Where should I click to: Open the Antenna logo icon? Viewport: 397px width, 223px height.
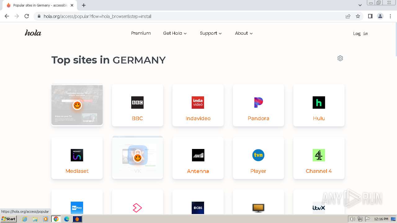coord(198,155)
